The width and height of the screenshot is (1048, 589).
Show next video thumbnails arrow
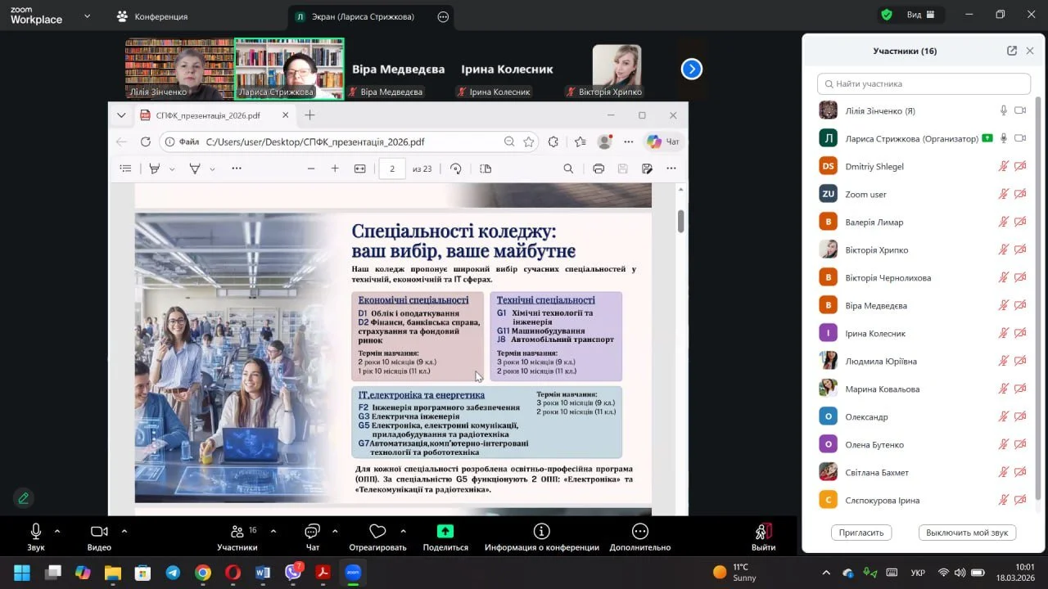tap(692, 70)
